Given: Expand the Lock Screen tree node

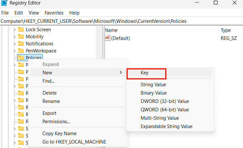Looking at the screenshot, I should (x=14, y=30).
